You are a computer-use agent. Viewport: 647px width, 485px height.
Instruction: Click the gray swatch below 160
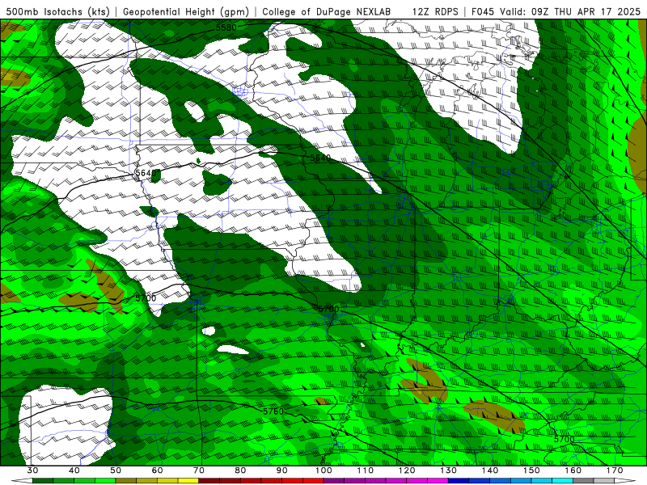click(584, 481)
